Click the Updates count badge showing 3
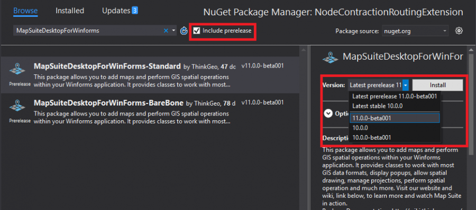This screenshot has width=476, height=210. pos(135,11)
